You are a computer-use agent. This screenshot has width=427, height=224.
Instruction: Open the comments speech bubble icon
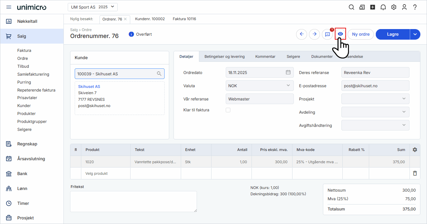327,34
